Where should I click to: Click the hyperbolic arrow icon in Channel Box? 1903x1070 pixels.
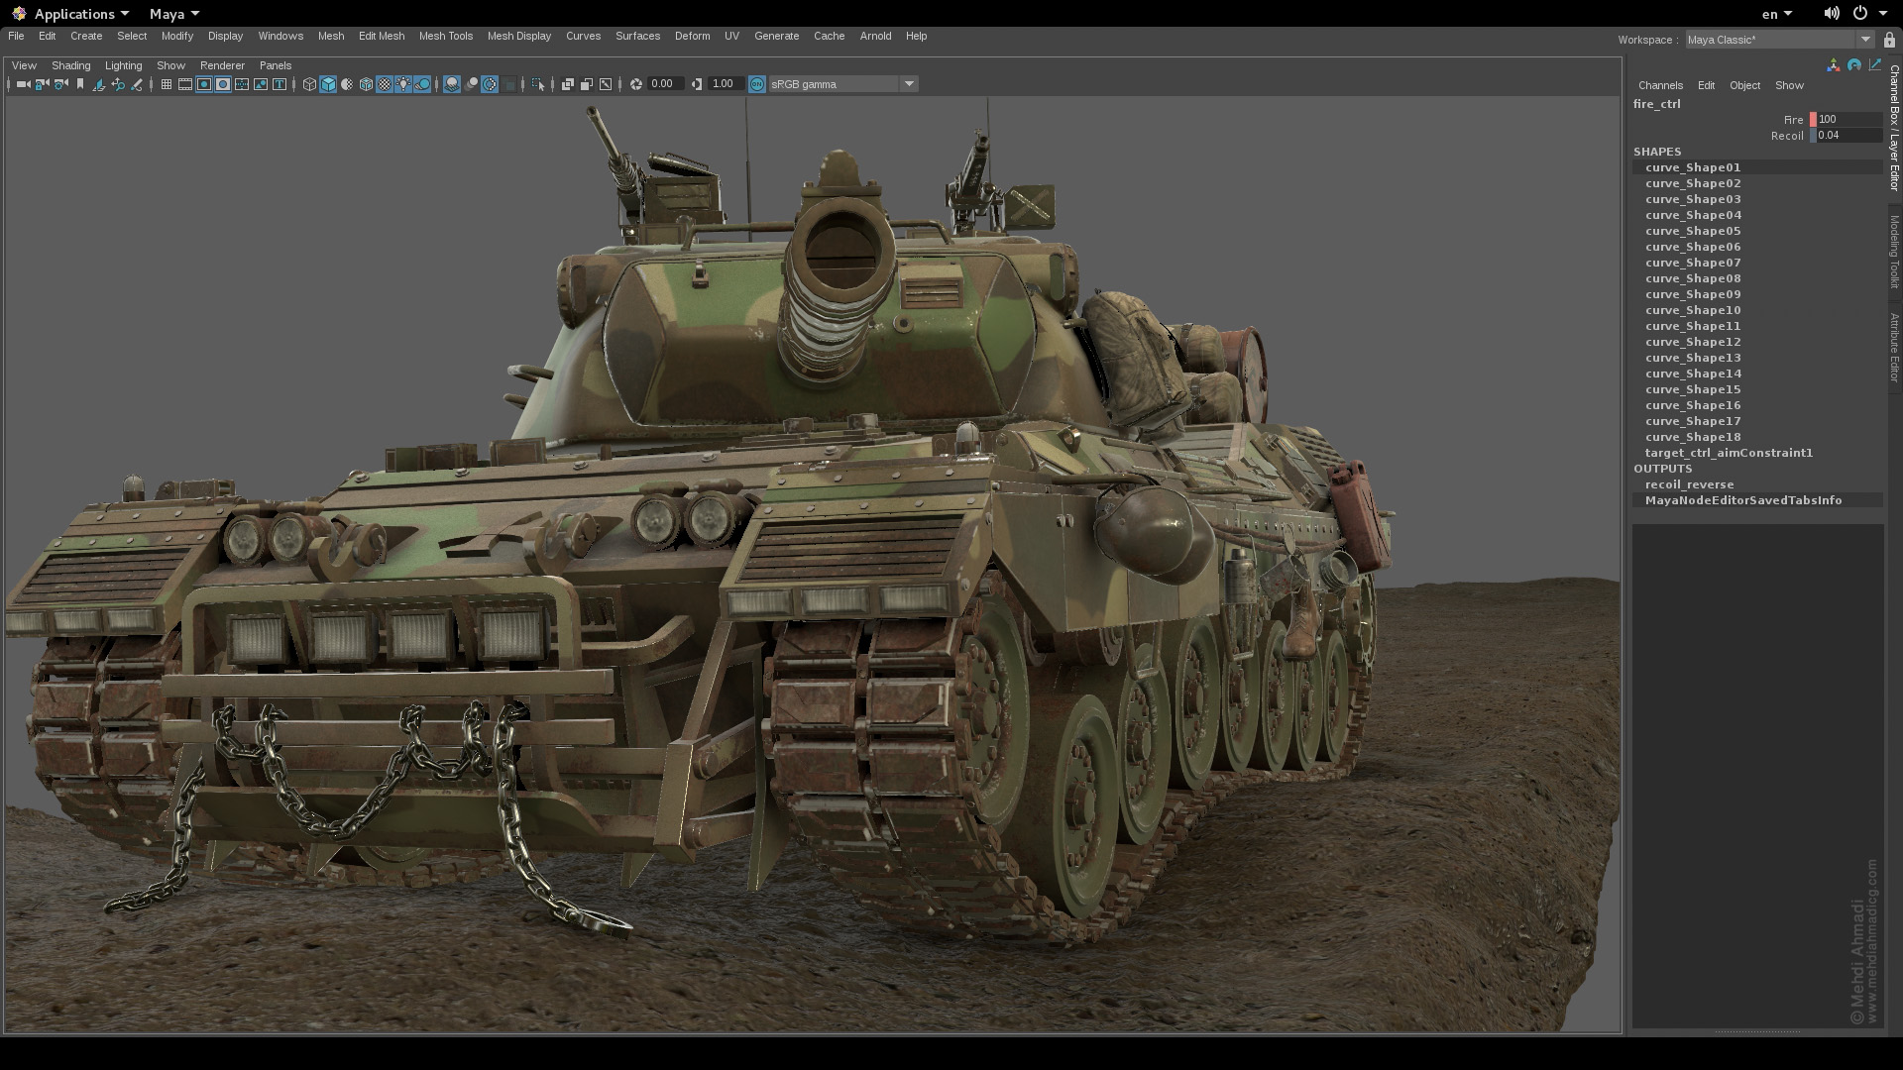pyautogui.click(x=1874, y=65)
